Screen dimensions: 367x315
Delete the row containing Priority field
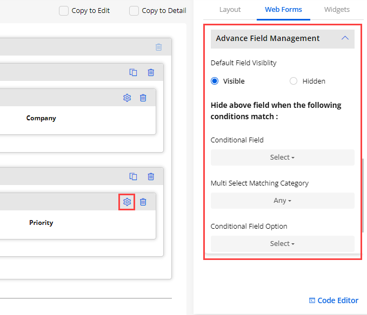pyautogui.click(x=151, y=176)
